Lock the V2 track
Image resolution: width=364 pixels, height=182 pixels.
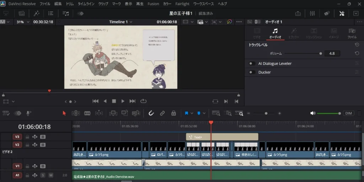pyautogui.click(x=27, y=145)
